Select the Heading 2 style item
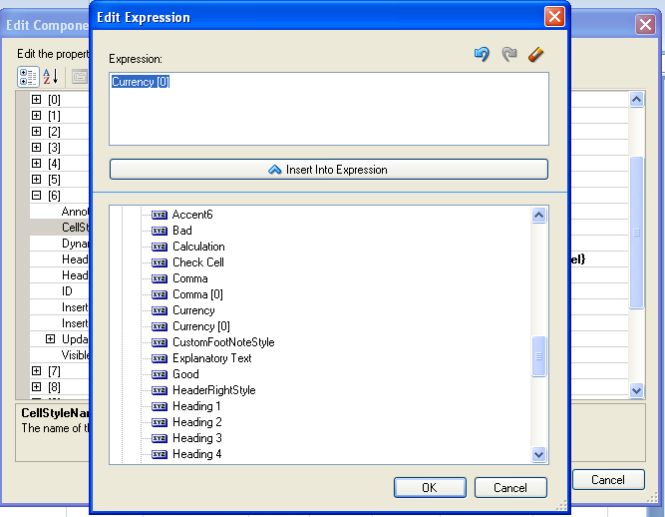The width and height of the screenshot is (665, 517). coord(196,422)
